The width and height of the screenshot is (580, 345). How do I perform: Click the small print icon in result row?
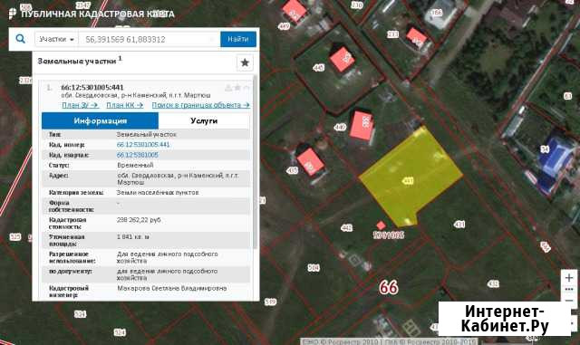pos(228,88)
